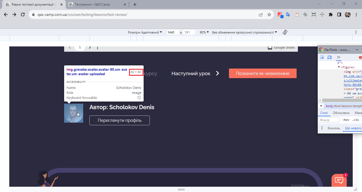The image size is (362, 192).
Task: Click the body.sfwd-lessons-template breadcrumb
Action: point(344,106)
